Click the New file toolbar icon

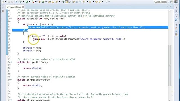[3, 2]
